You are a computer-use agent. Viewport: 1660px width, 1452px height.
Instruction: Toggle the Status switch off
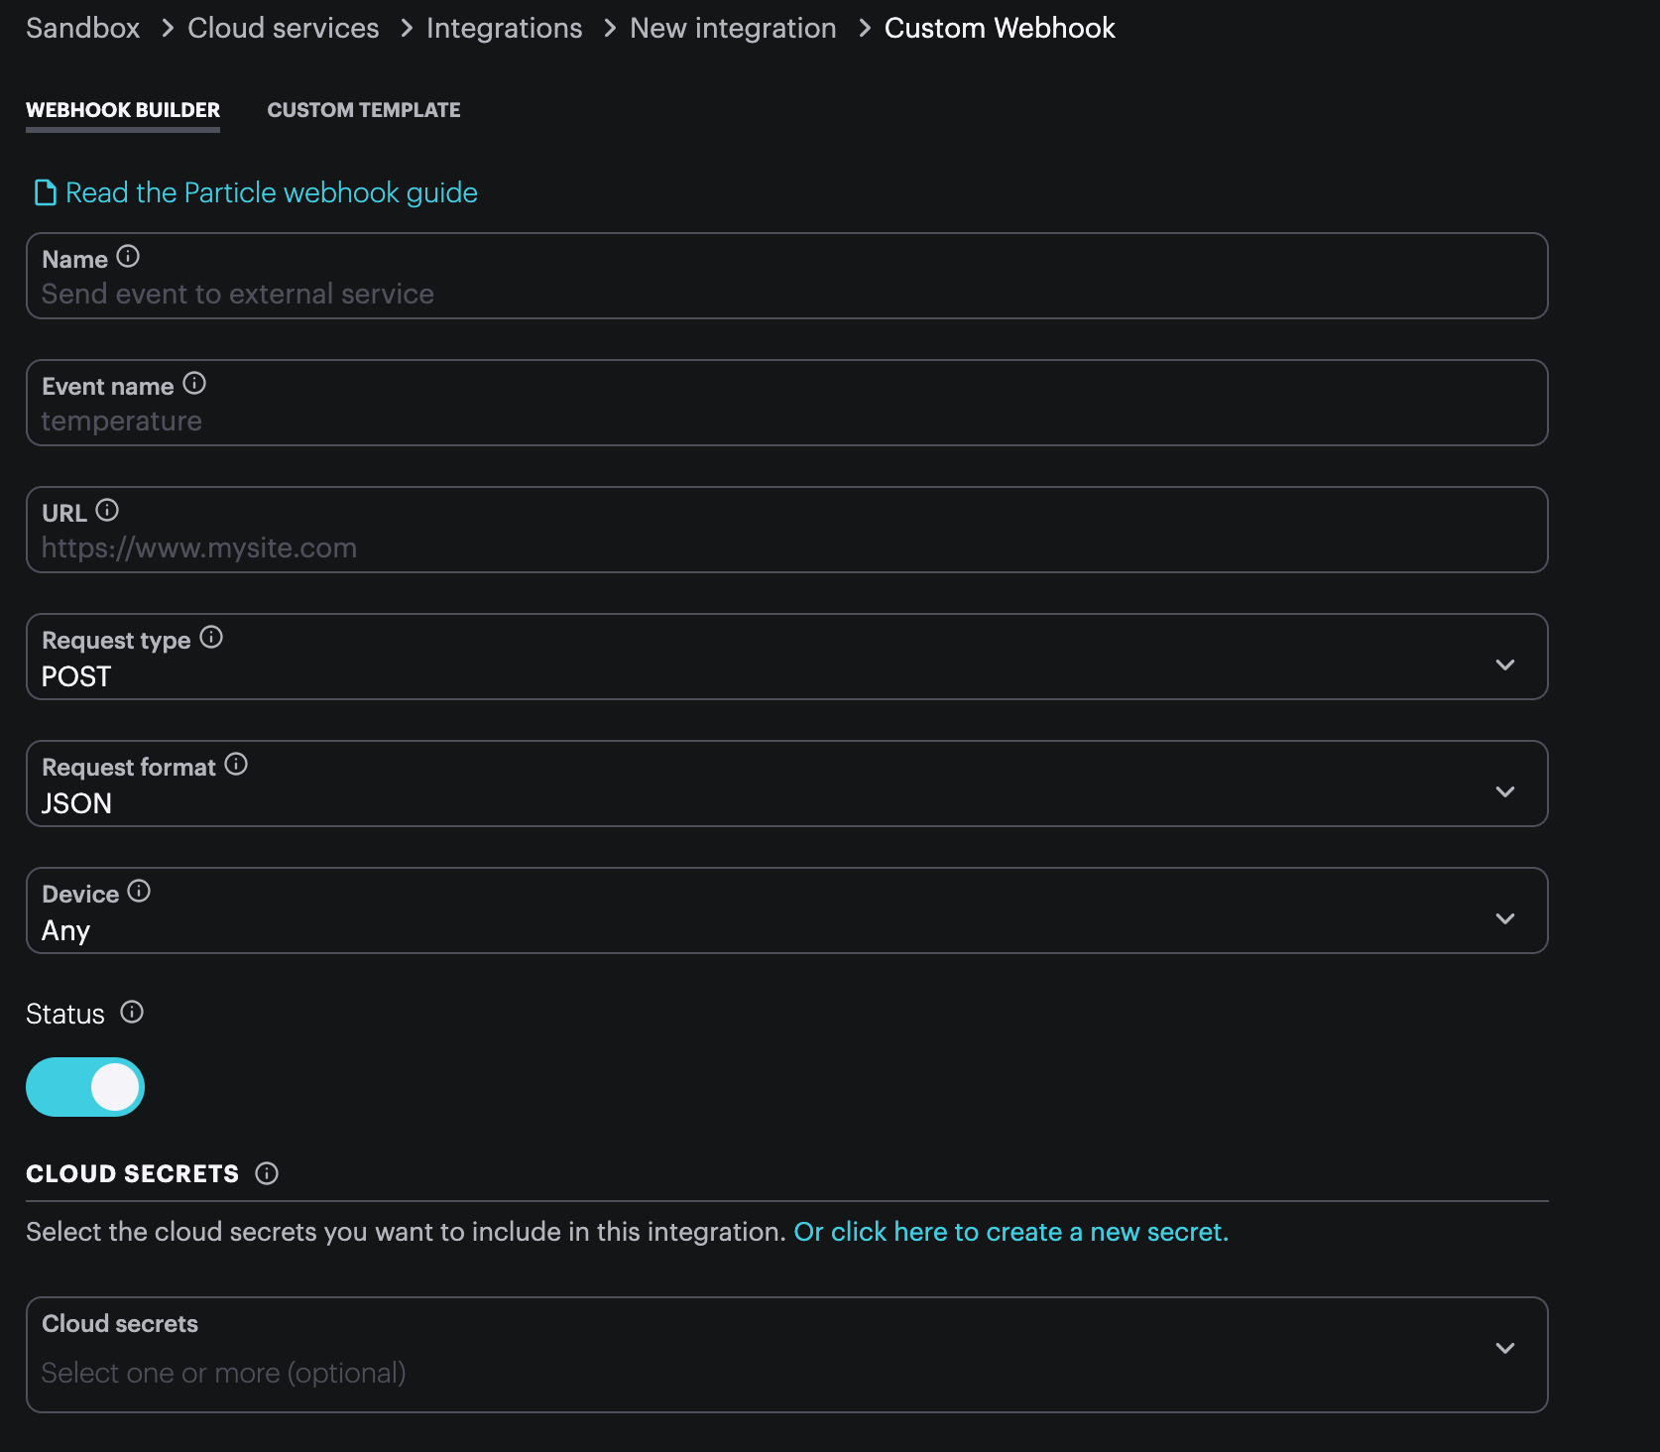click(x=85, y=1087)
